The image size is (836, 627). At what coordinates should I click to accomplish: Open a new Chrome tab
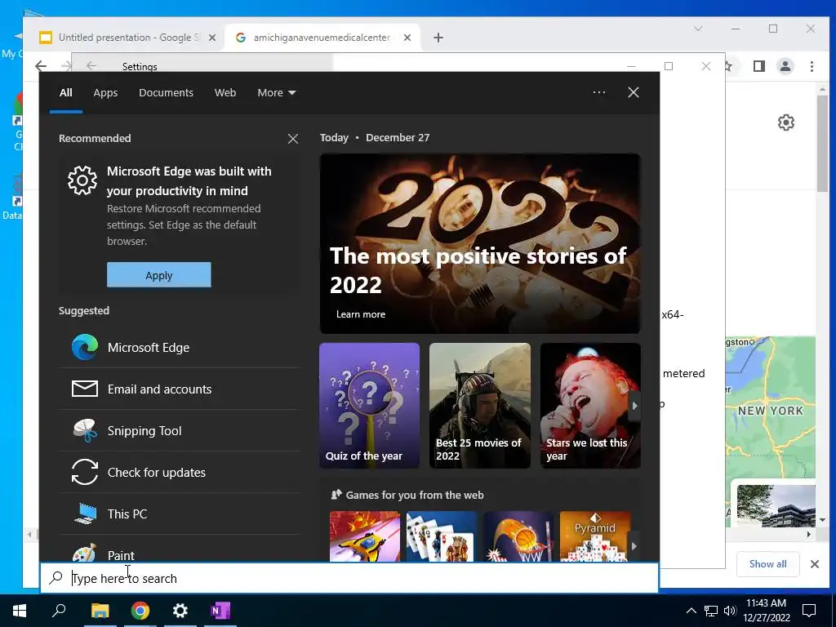[x=438, y=38]
